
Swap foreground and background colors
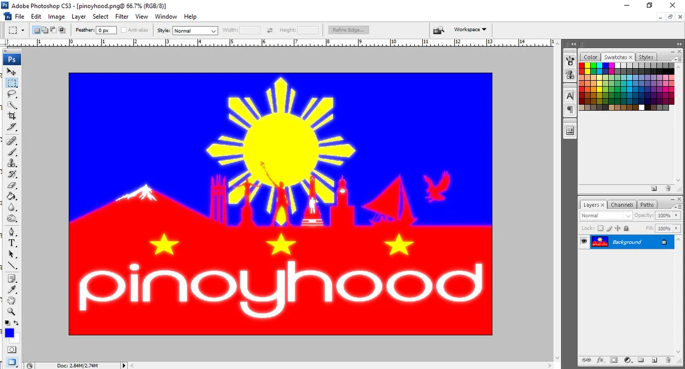pyautogui.click(x=16, y=323)
